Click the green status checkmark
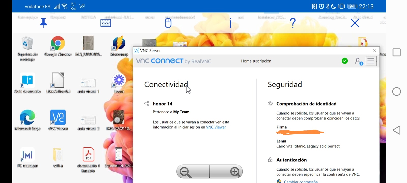This screenshot has width=407, height=183. point(345,61)
